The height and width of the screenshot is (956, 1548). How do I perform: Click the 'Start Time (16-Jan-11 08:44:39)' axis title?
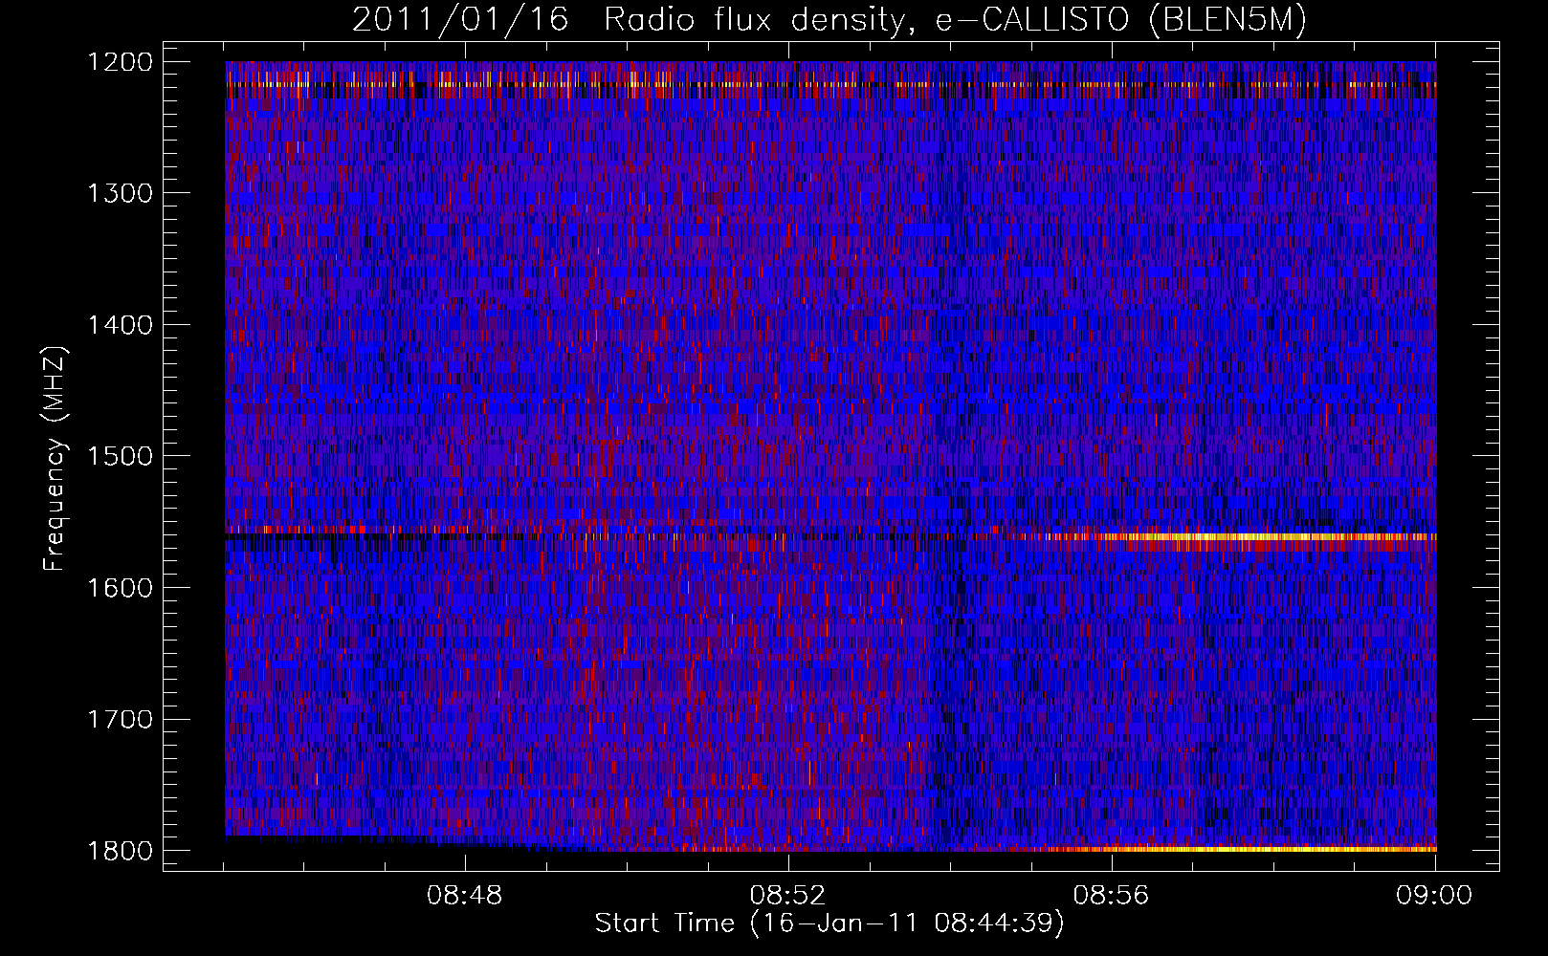(x=829, y=923)
